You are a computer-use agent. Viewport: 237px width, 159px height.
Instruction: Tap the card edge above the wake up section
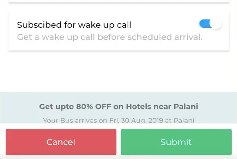tap(117, 2)
